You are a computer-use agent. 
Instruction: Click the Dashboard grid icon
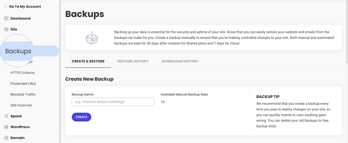pos(6,19)
